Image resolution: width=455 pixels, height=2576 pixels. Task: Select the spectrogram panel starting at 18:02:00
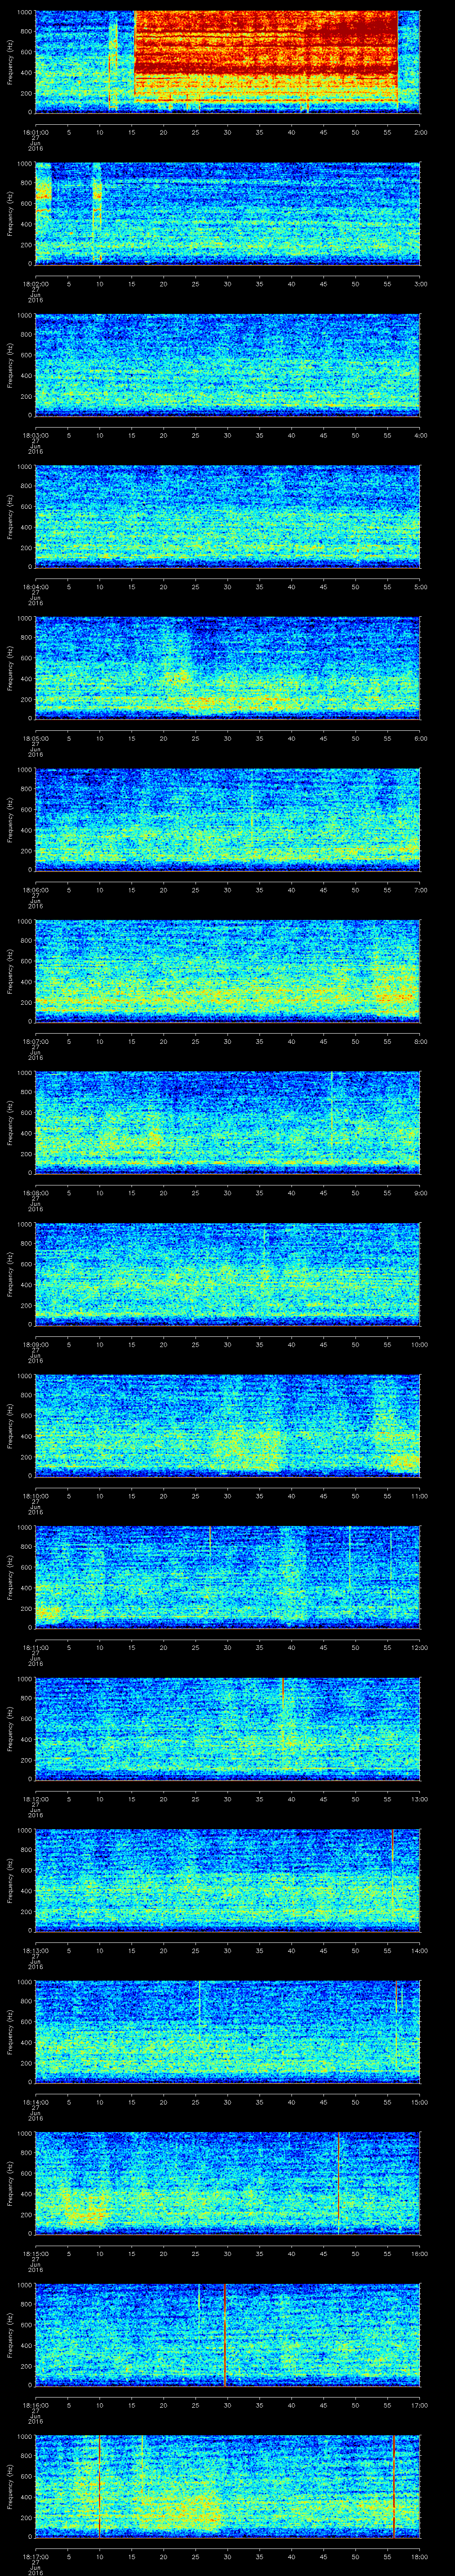click(227, 213)
